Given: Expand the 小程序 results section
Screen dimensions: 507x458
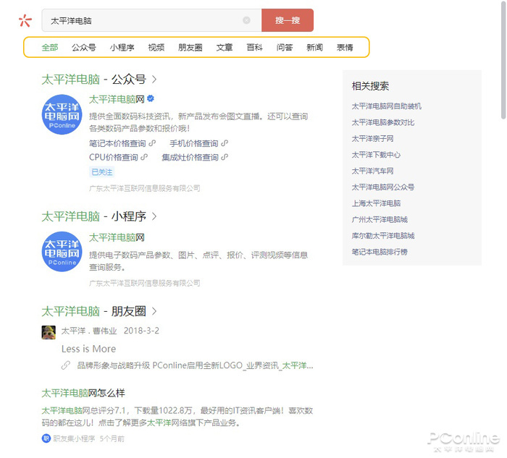Looking at the screenshot, I should [154, 216].
